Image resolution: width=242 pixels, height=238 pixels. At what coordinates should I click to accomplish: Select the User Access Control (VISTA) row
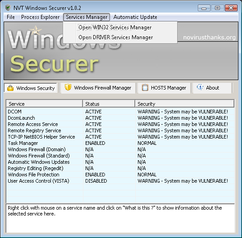coord(120,181)
